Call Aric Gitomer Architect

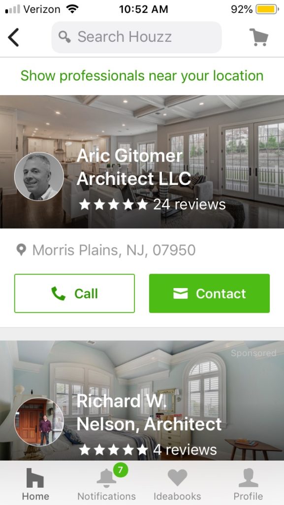coord(74,293)
